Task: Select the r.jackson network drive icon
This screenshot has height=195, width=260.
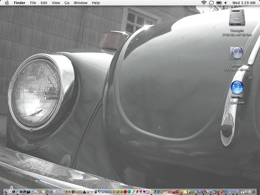Action: pos(237,90)
